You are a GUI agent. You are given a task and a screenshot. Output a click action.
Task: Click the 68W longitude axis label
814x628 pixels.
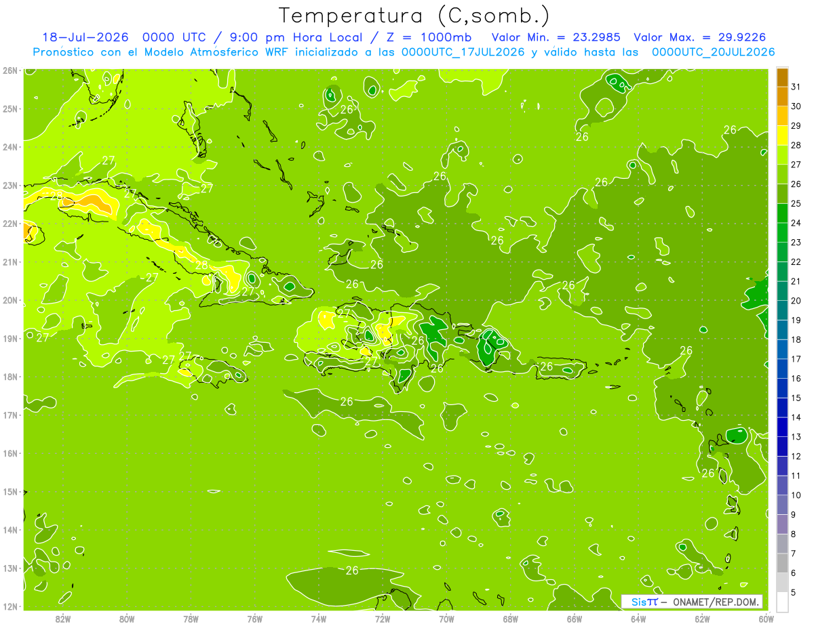[x=510, y=619]
